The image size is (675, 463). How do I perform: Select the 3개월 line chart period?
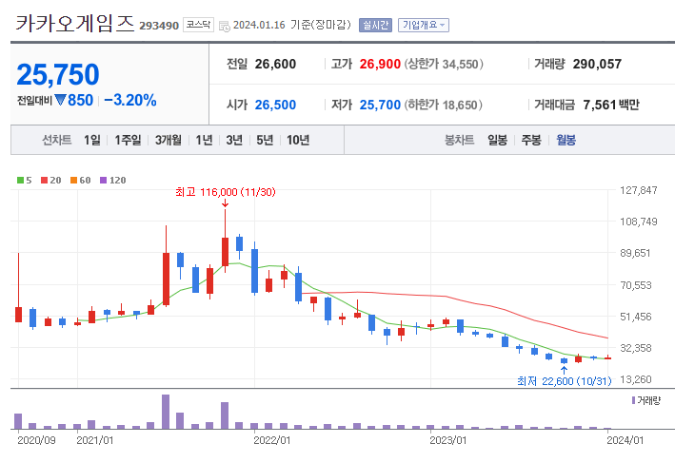pyautogui.click(x=169, y=140)
